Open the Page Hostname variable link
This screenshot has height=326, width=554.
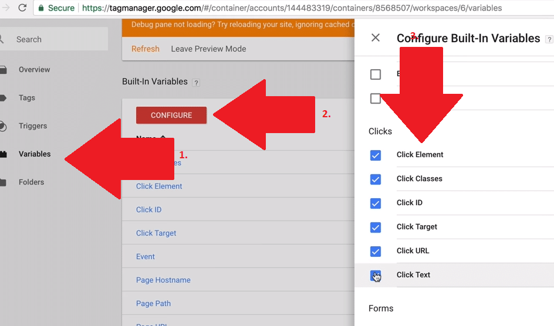point(163,280)
